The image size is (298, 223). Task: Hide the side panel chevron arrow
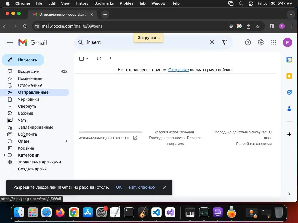[x=289, y=194]
